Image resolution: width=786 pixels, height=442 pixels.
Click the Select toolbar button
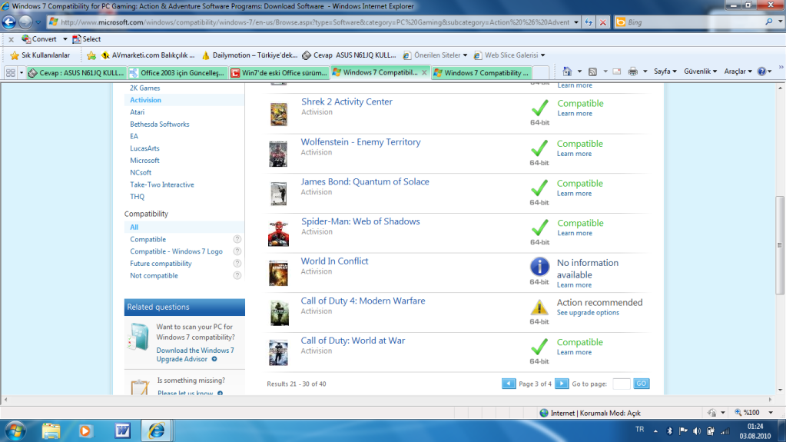(x=86, y=39)
